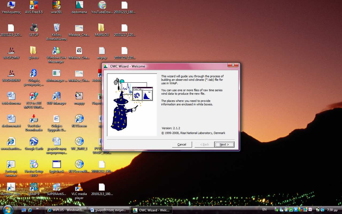
Task: Select the www.ibantito... internet shortcut
Action: click(x=11, y=144)
